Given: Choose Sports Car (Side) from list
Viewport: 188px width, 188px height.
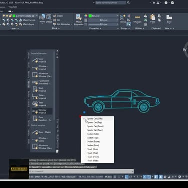Looking at the screenshot, I should pos(97,119).
